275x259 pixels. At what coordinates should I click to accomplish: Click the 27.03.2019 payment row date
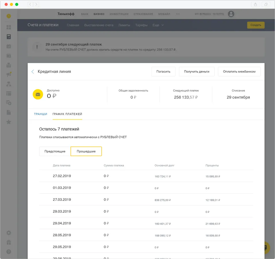(62, 200)
